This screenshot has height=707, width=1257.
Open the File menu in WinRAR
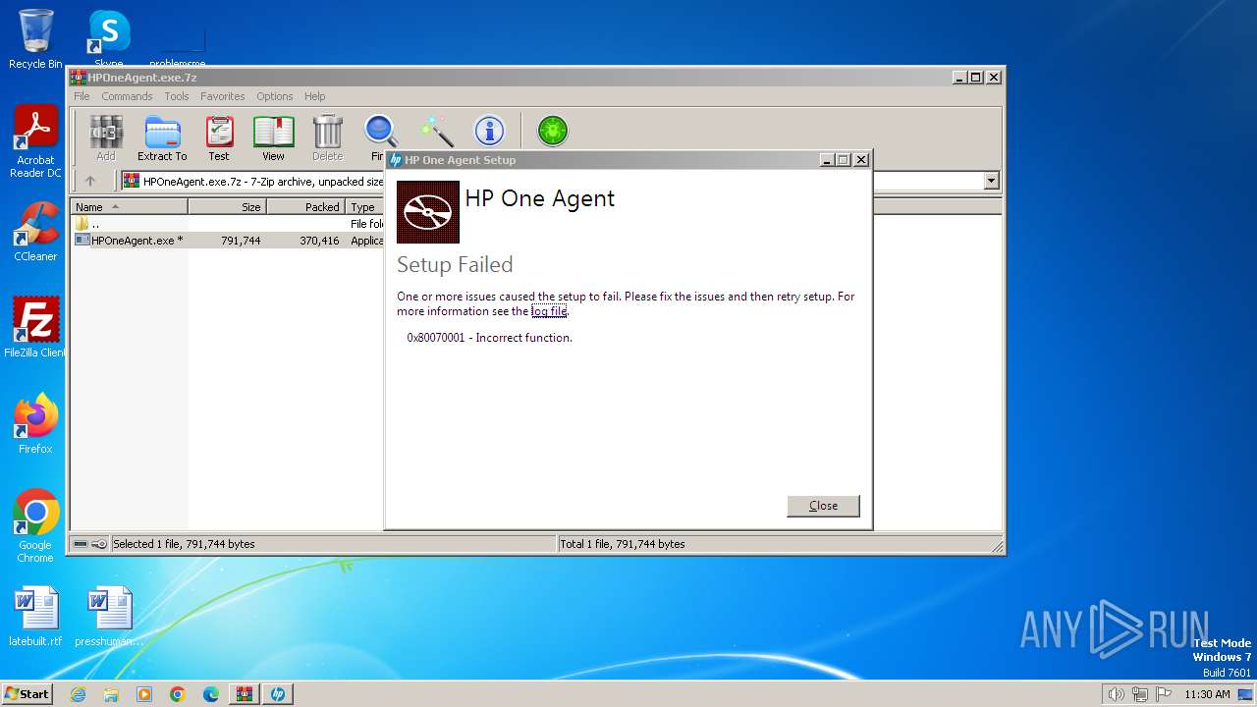(x=82, y=96)
